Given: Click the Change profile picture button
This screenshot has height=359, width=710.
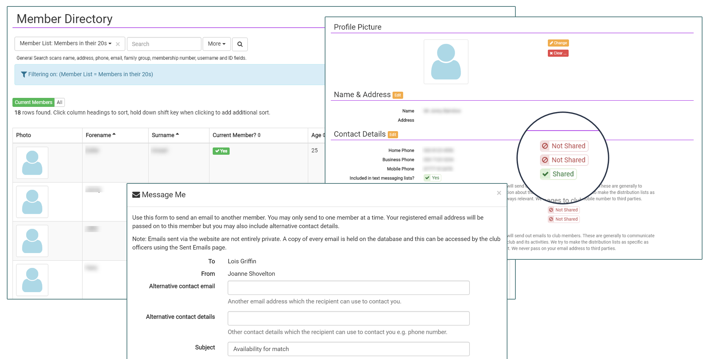Looking at the screenshot, I should coord(558,43).
